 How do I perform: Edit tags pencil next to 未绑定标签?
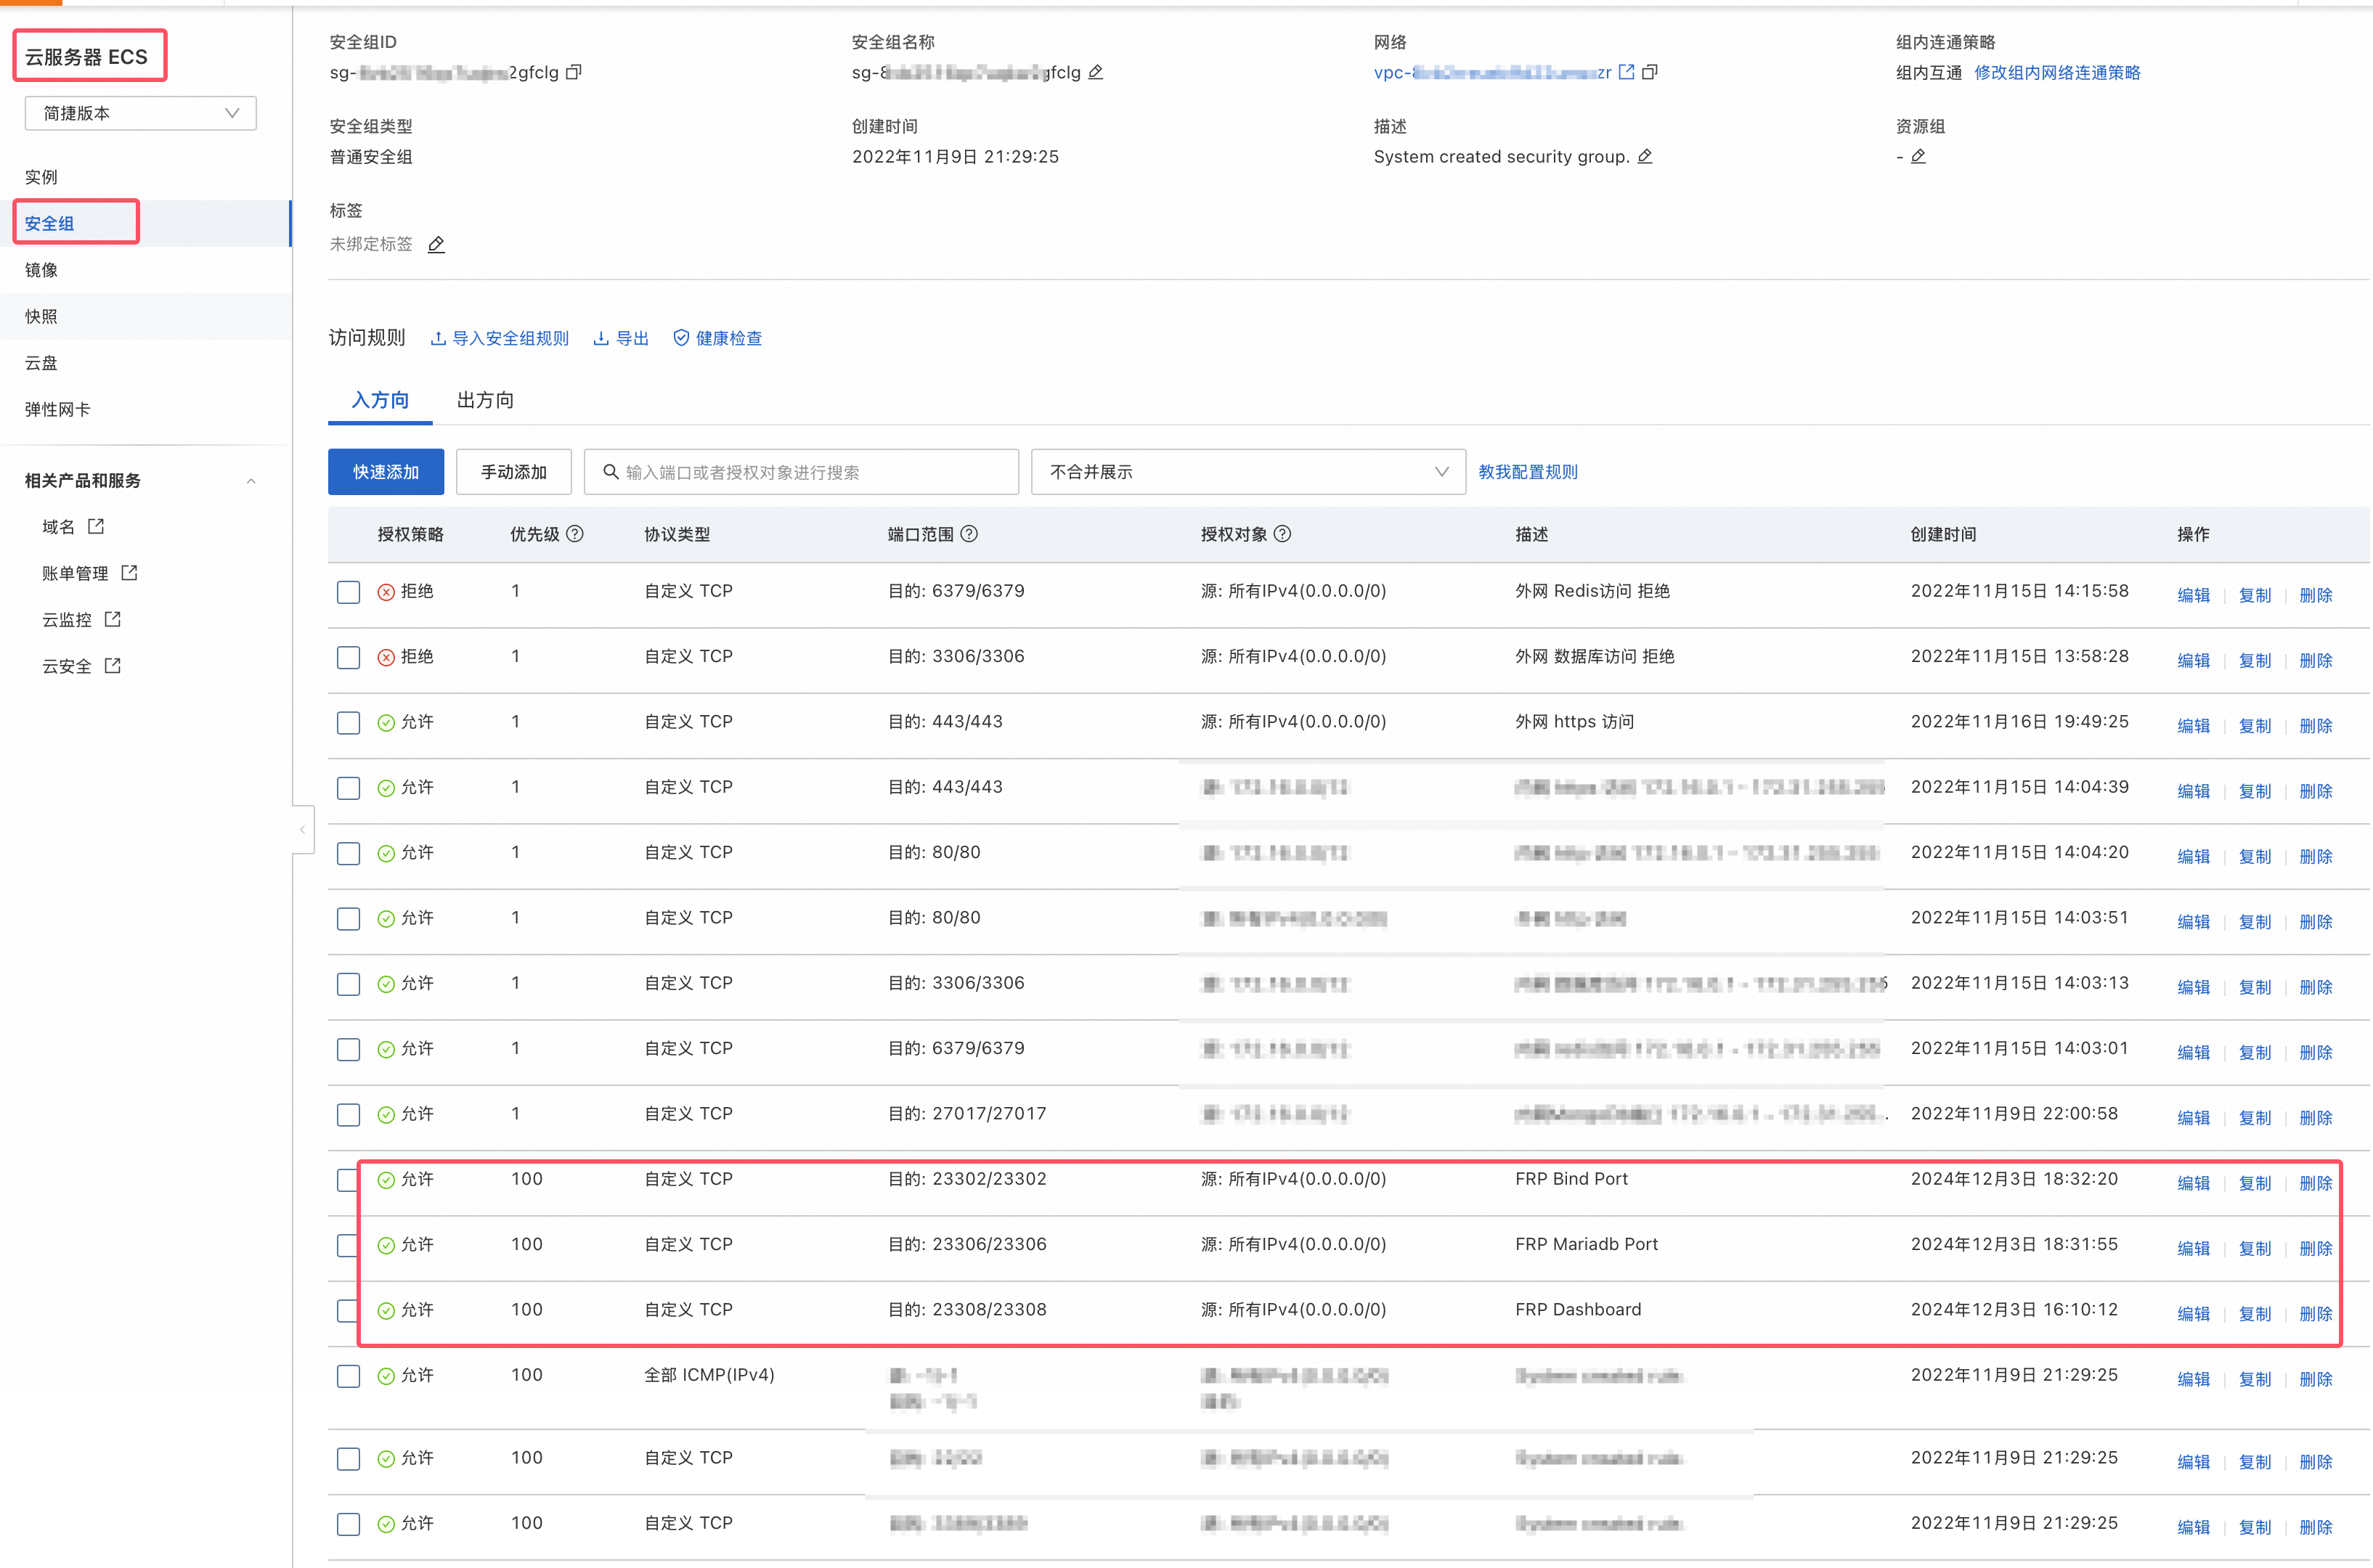pos(436,244)
